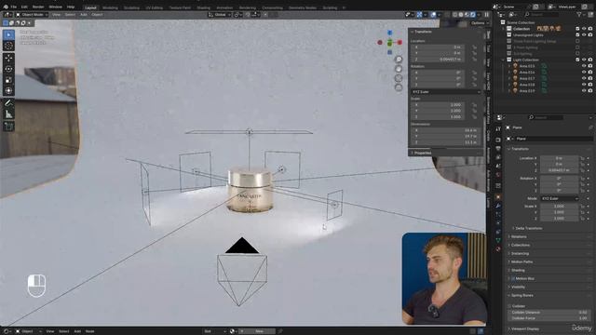Toggle camera view gizmo icon
596x335 pixels.
[399, 78]
